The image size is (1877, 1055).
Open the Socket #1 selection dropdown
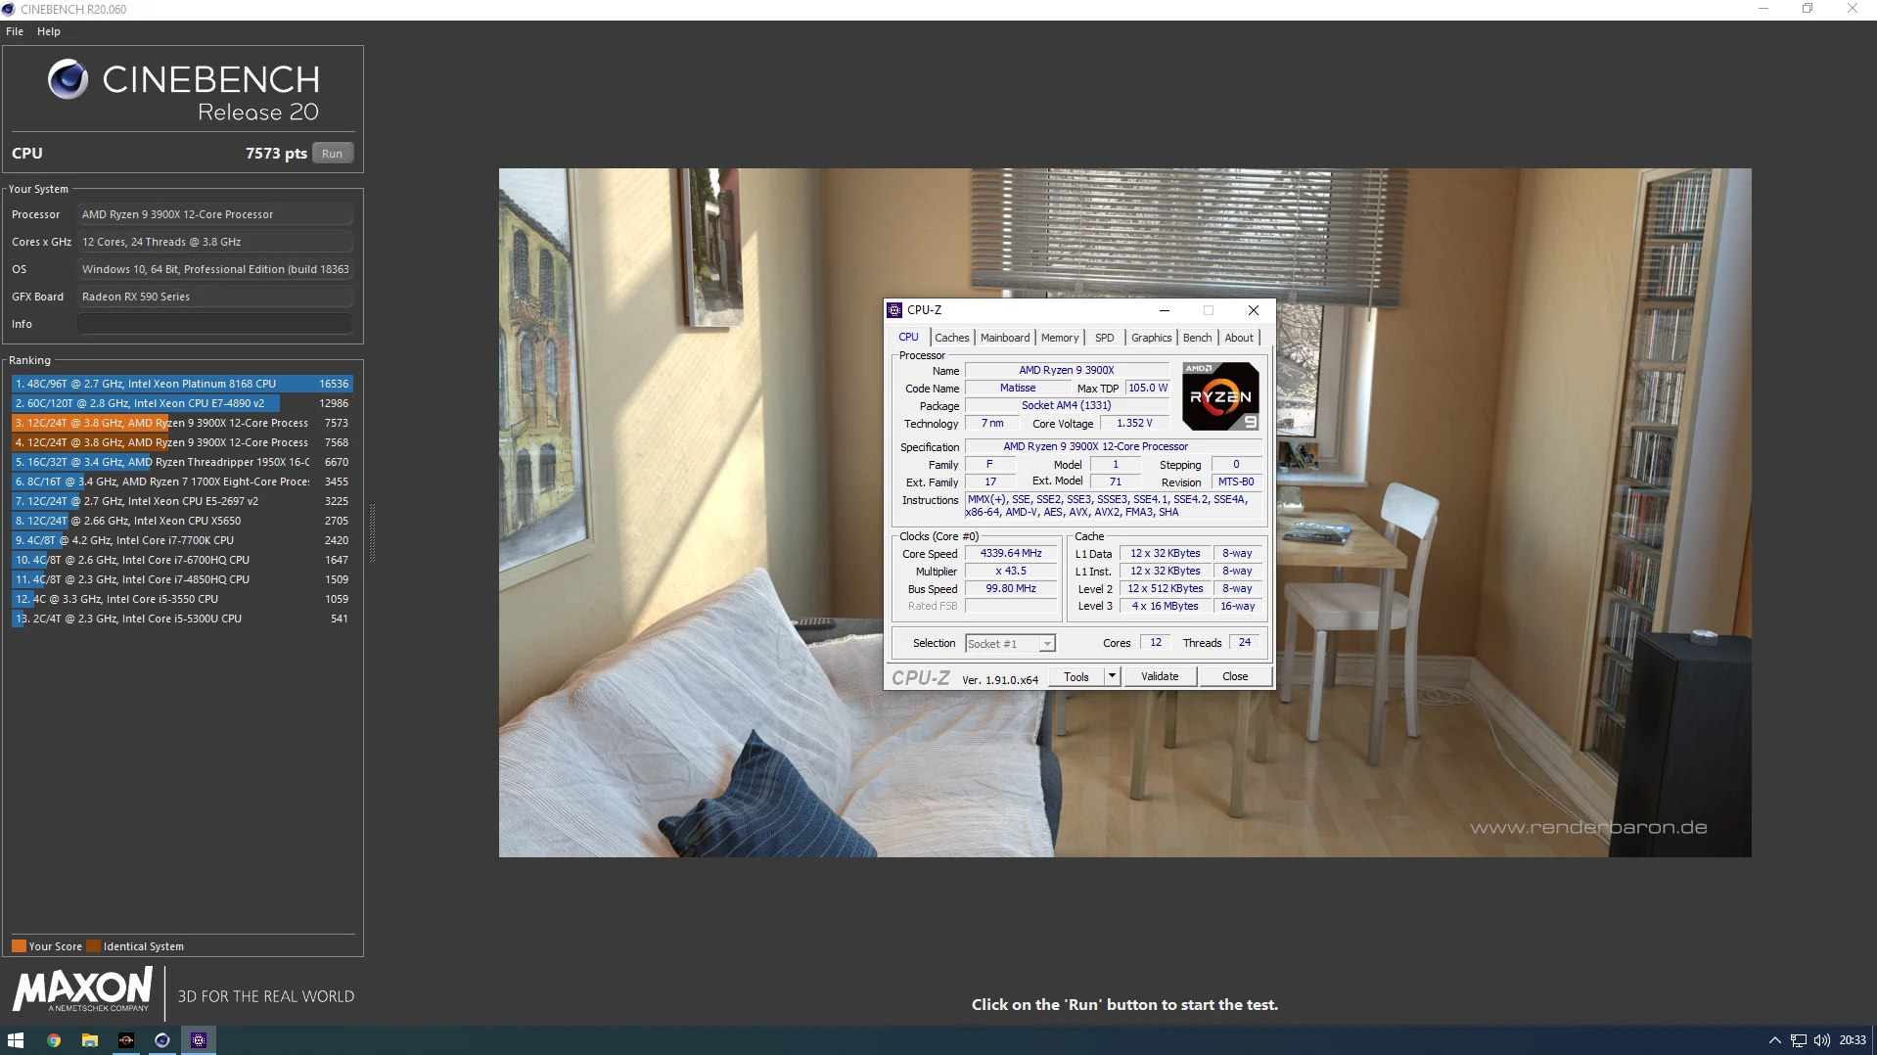coord(1010,644)
